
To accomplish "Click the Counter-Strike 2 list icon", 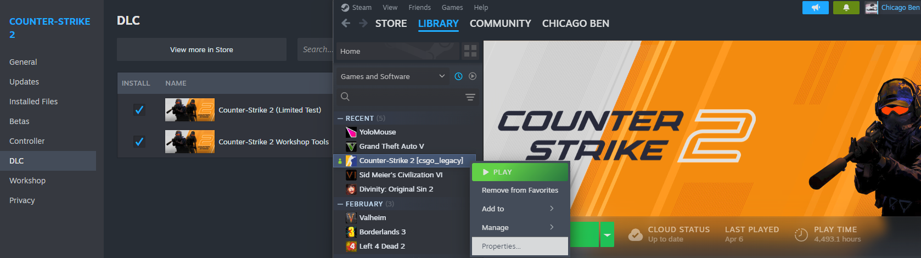I will (351, 161).
